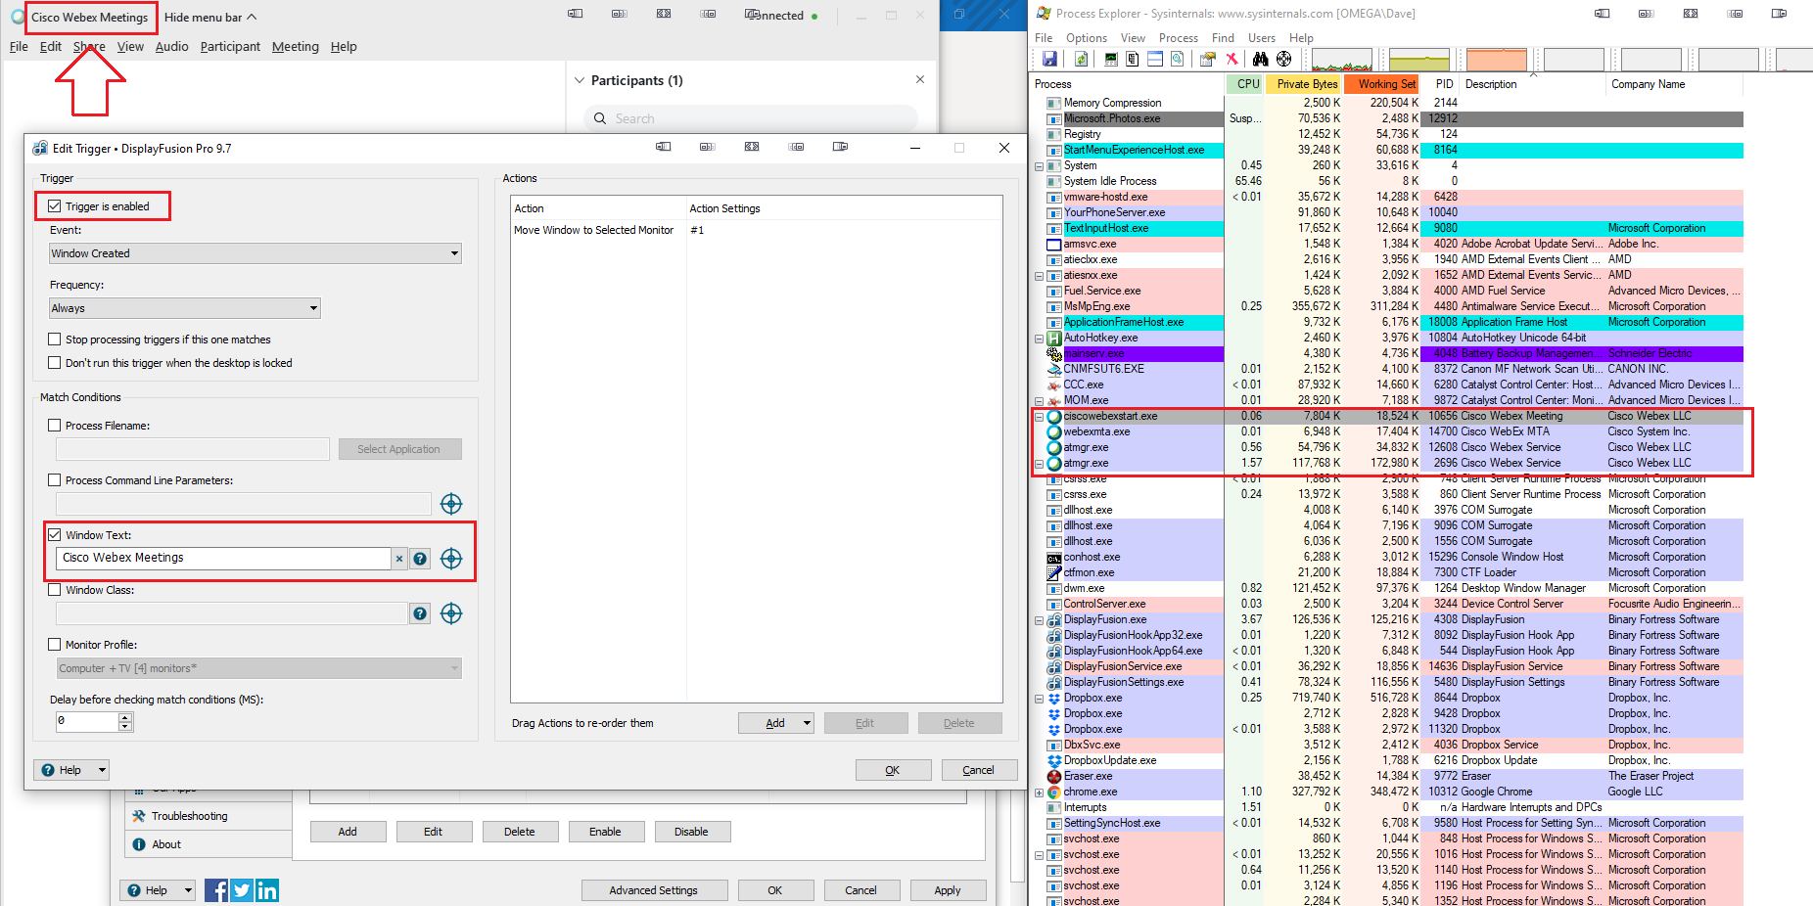Click the Advanced Settings button

click(x=654, y=890)
